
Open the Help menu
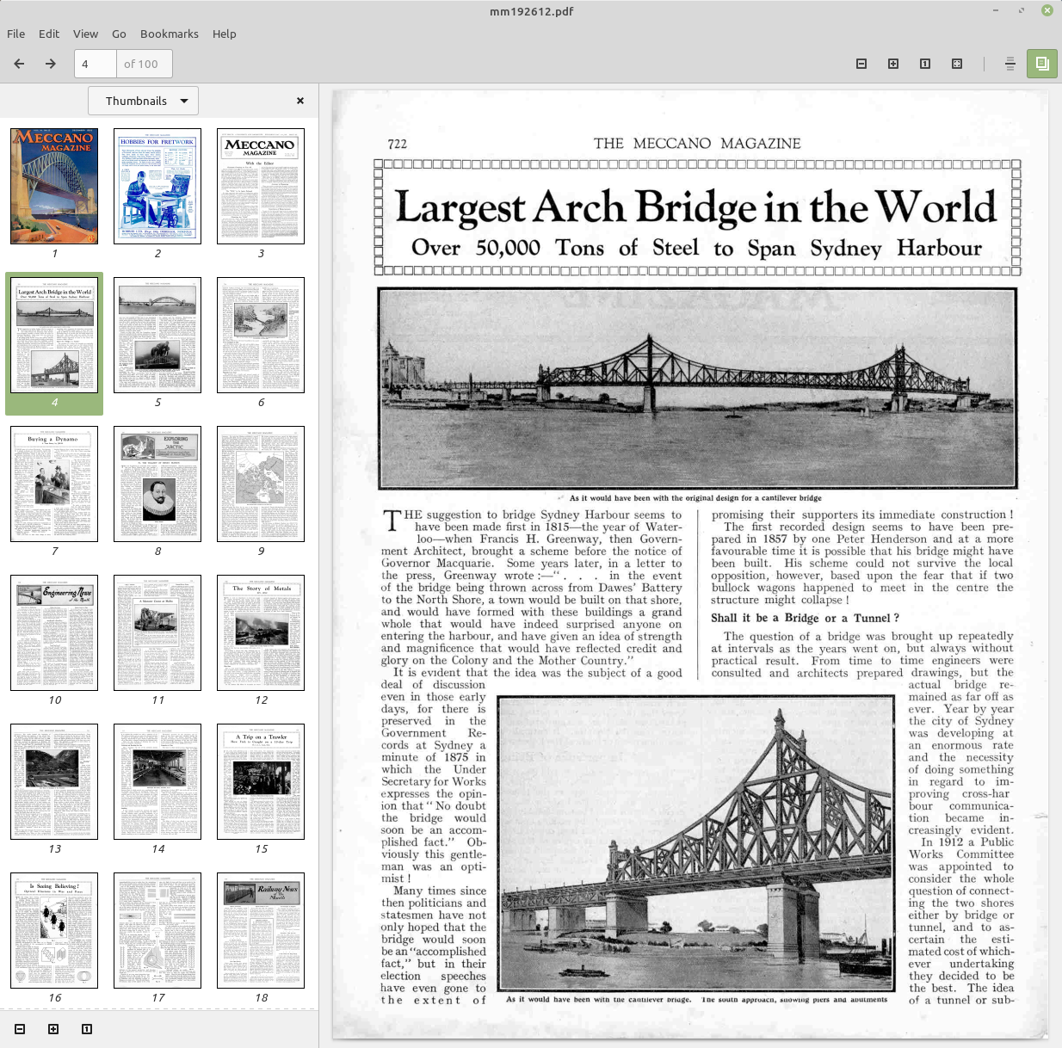[x=225, y=34]
